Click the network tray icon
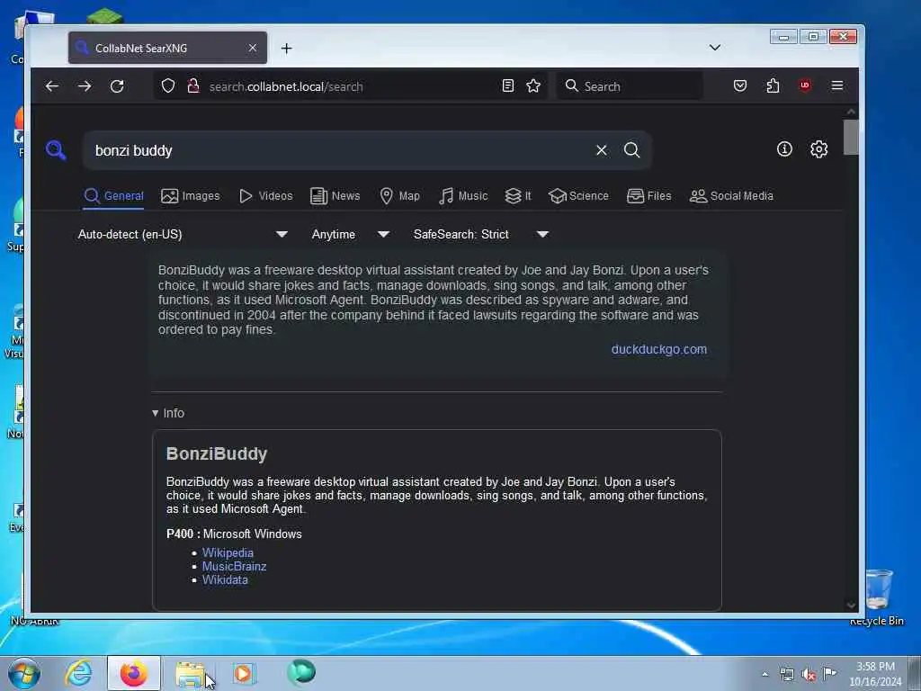This screenshot has width=921, height=691. point(786,675)
